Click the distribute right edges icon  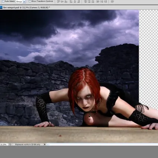pos(105,1)
